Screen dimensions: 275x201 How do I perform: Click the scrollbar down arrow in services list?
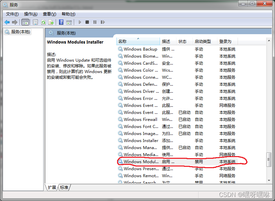pos(269,181)
